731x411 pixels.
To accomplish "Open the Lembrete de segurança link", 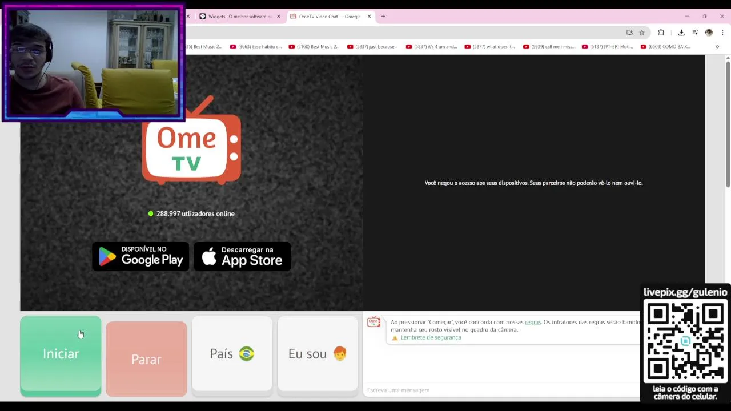I will coord(431,337).
